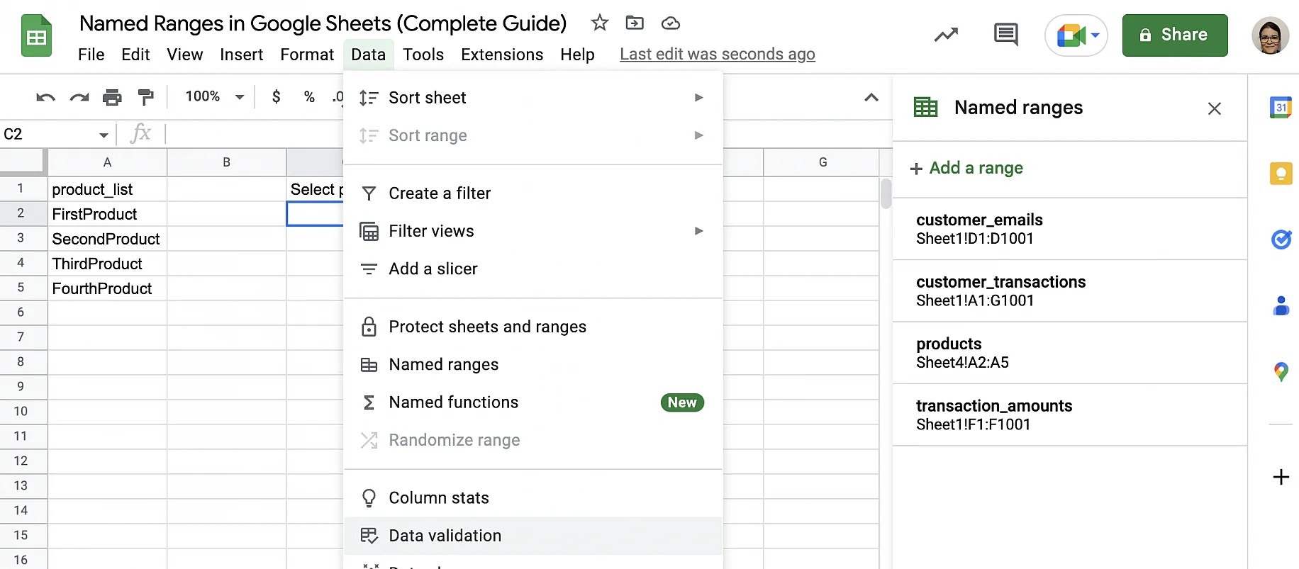Viewport: 1299px width, 569px height.
Task: Open the Format menu
Action: pos(307,55)
